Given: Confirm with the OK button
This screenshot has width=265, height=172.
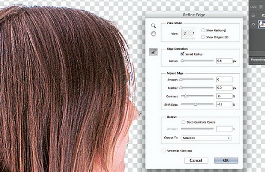Looking at the screenshot, I should (226, 161).
